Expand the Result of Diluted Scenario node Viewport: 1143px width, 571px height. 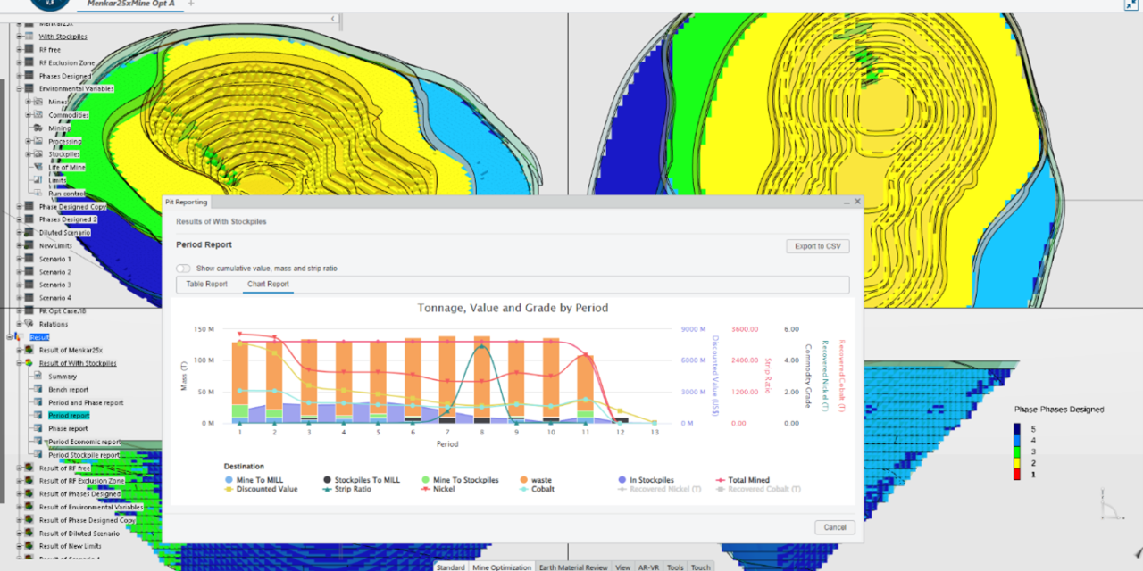tap(19, 534)
